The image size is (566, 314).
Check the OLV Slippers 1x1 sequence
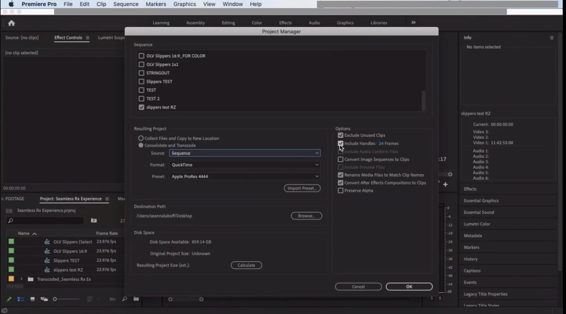[x=142, y=64]
